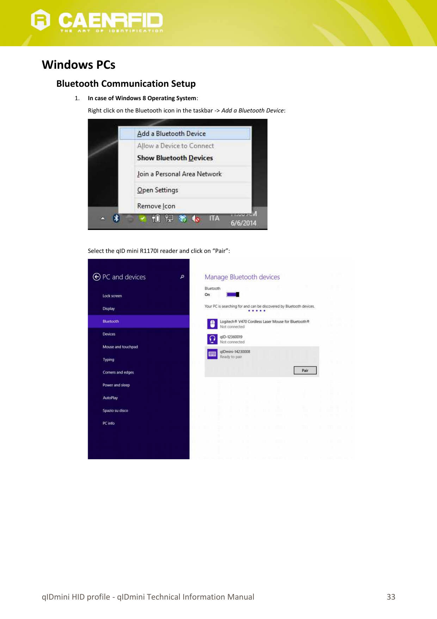
Task: Open AutoPlay settings
Action: click(139, 398)
